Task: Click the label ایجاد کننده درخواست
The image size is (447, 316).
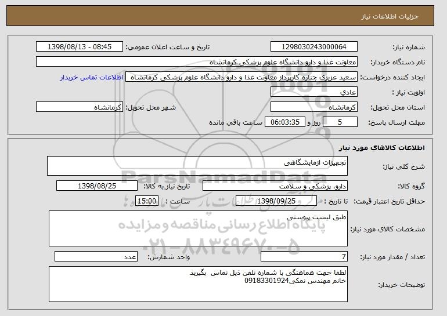Action: [392, 78]
